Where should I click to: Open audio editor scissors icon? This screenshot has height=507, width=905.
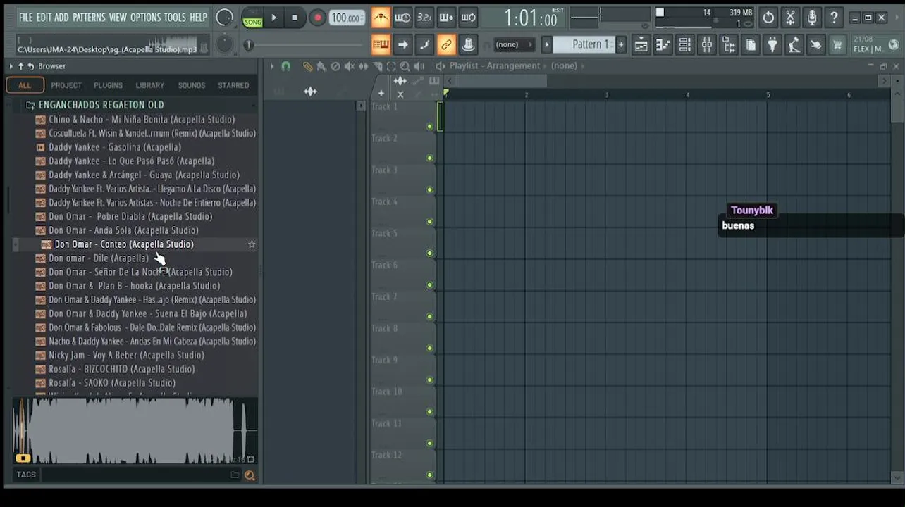point(790,18)
